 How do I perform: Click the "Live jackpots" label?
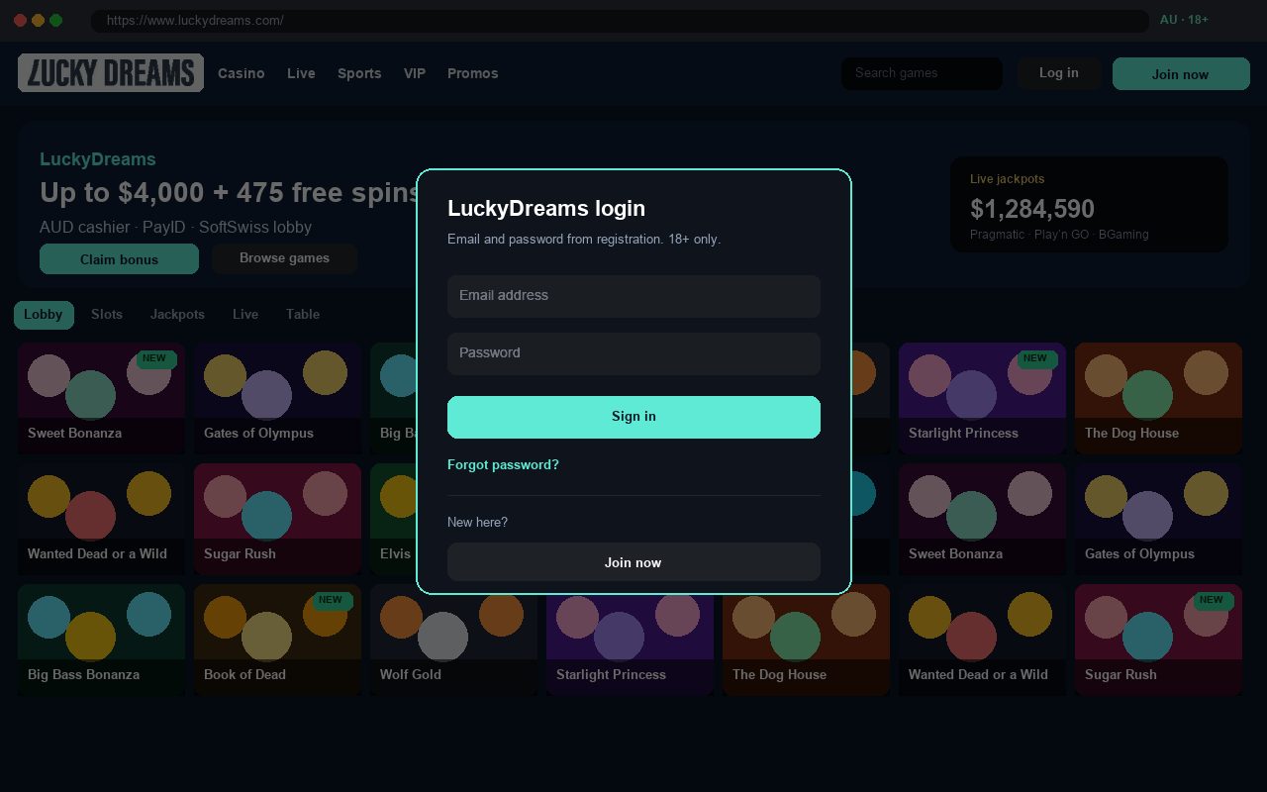point(1007,179)
